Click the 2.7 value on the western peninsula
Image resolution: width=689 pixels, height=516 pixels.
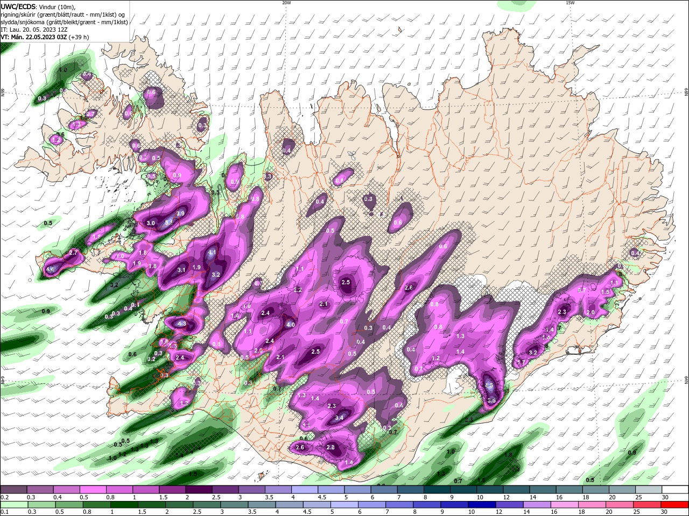pyautogui.click(x=74, y=253)
